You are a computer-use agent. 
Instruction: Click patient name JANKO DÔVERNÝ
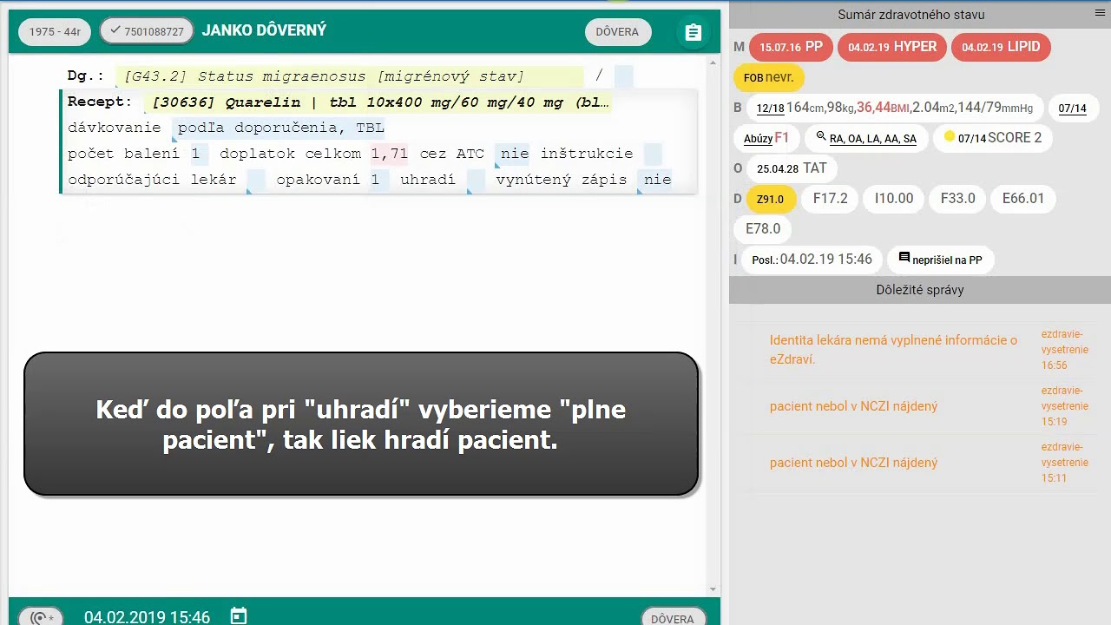pos(264,30)
